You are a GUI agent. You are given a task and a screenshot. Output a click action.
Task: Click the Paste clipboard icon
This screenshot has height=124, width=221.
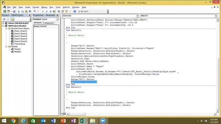[26, 11]
